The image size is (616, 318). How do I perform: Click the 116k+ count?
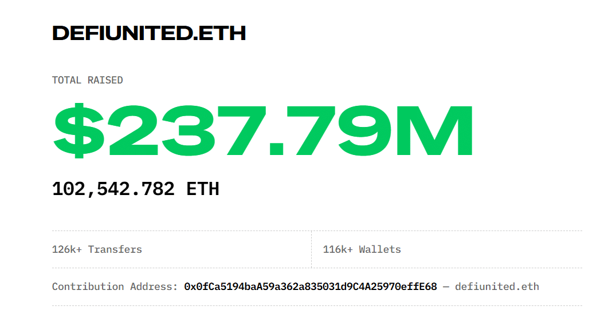click(338, 249)
